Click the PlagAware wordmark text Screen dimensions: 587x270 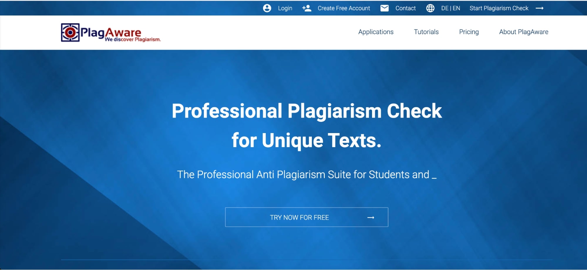point(111,33)
